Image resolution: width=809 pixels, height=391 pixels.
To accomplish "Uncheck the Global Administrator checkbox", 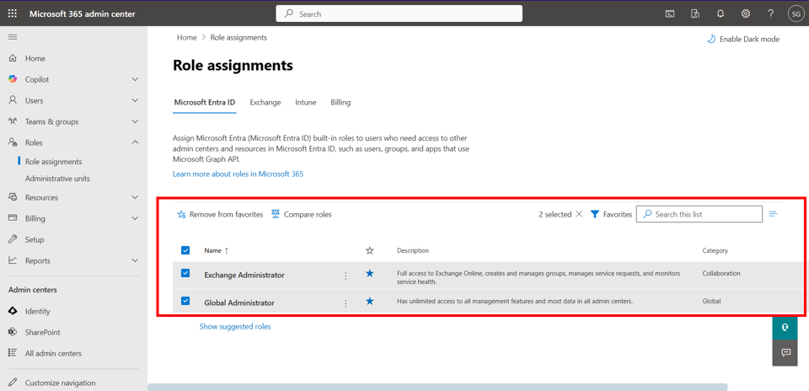I will coord(185,301).
